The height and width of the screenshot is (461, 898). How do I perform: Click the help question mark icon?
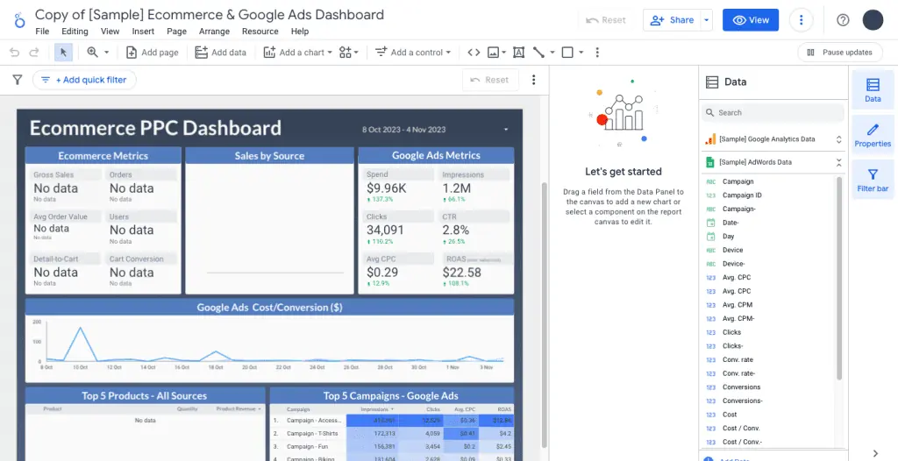point(843,20)
